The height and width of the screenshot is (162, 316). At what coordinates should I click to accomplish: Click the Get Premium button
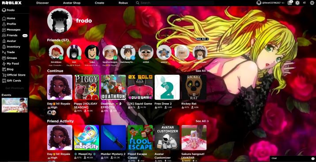tap(15, 88)
